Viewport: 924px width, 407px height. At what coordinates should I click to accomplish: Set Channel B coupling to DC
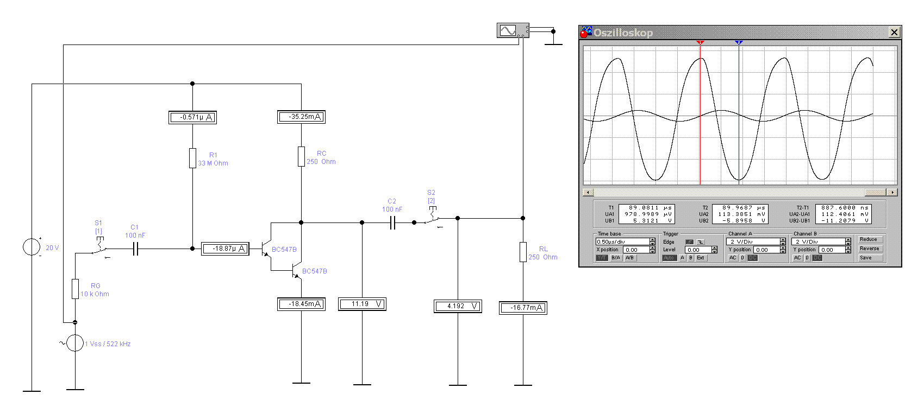coord(817,258)
